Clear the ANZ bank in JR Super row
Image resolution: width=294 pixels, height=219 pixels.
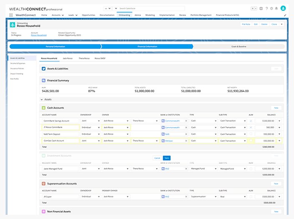pyautogui.click(x=186, y=196)
